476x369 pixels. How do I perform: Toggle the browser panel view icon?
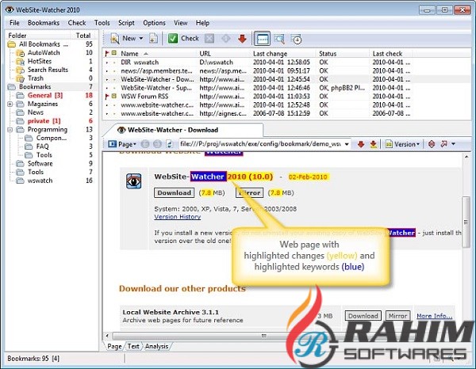tap(262, 39)
